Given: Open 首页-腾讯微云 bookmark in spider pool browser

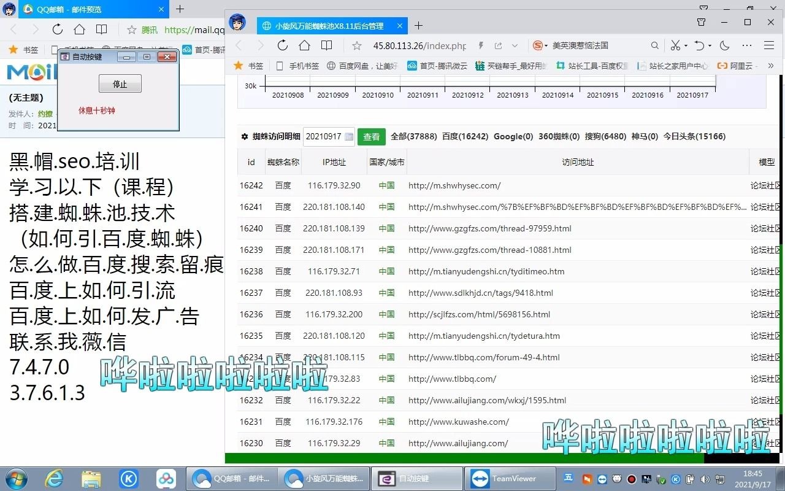Looking at the screenshot, I should 437,66.
